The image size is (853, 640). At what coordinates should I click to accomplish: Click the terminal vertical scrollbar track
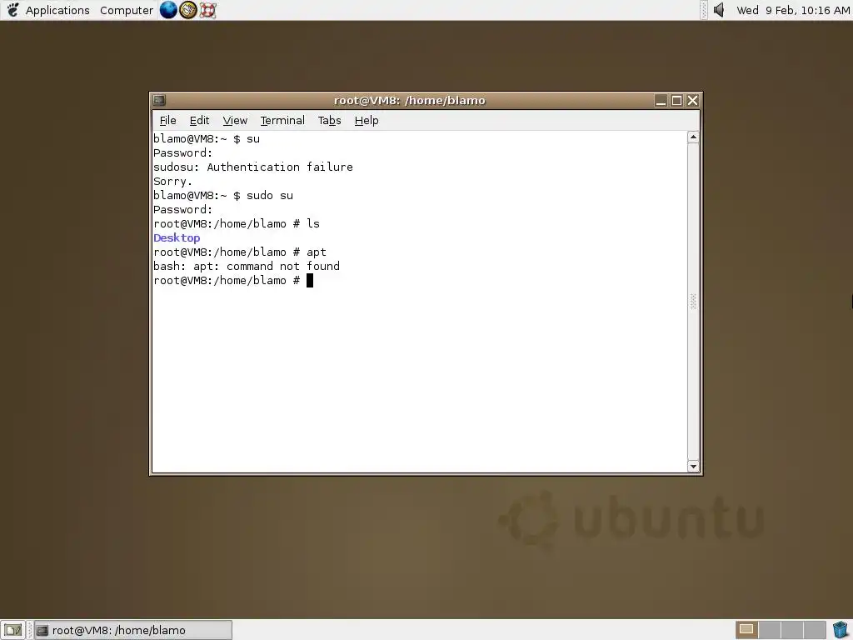693,302
